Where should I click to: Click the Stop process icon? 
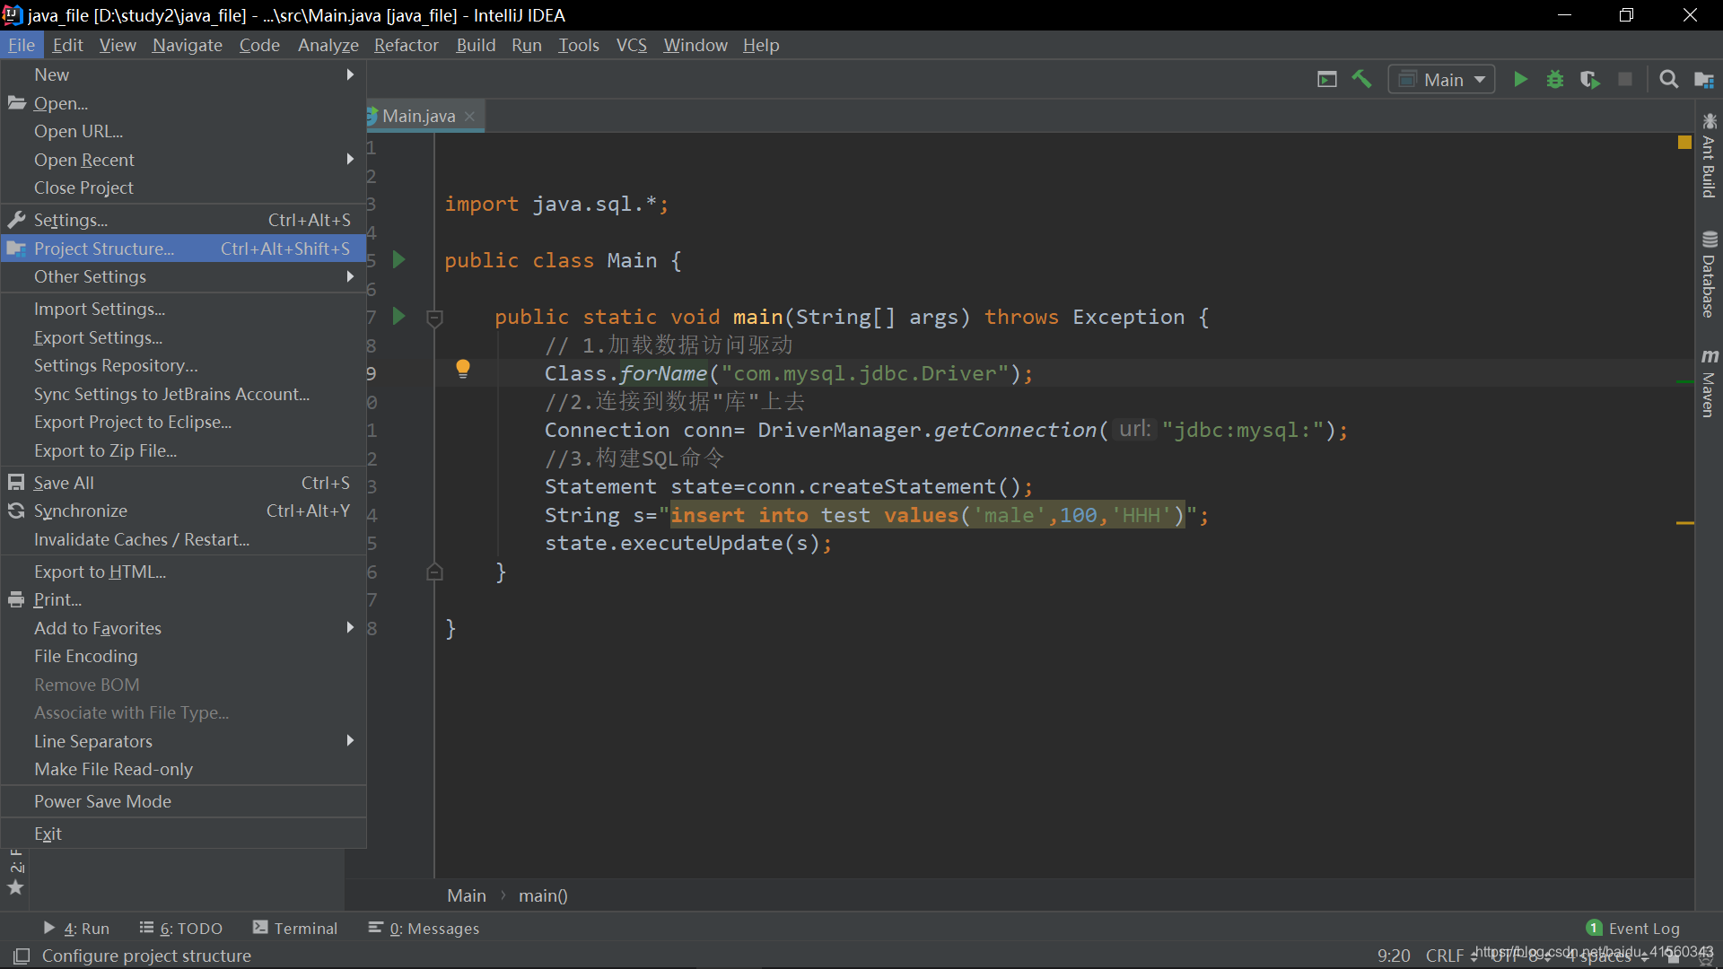coord(1626,79)
